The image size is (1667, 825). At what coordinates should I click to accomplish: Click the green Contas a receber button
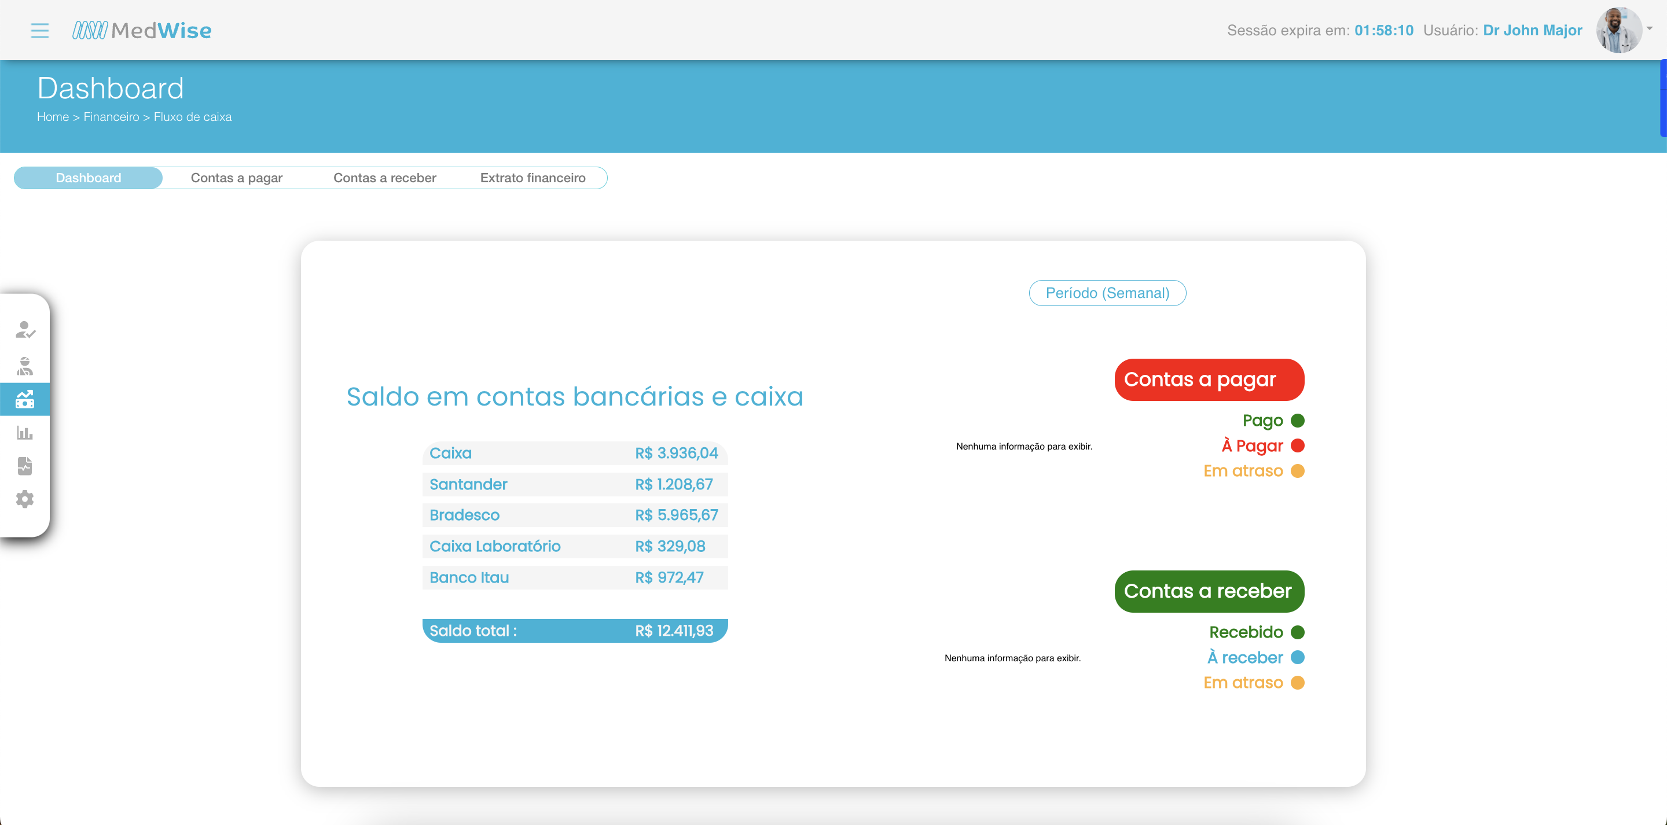click(1209, 591)
